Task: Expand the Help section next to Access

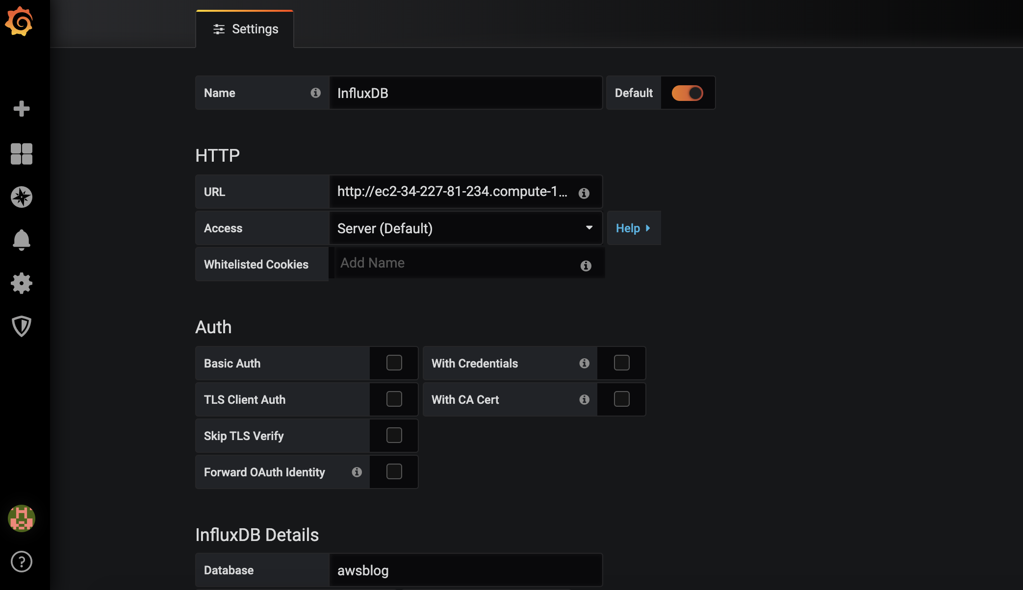Action: (633, 228)
